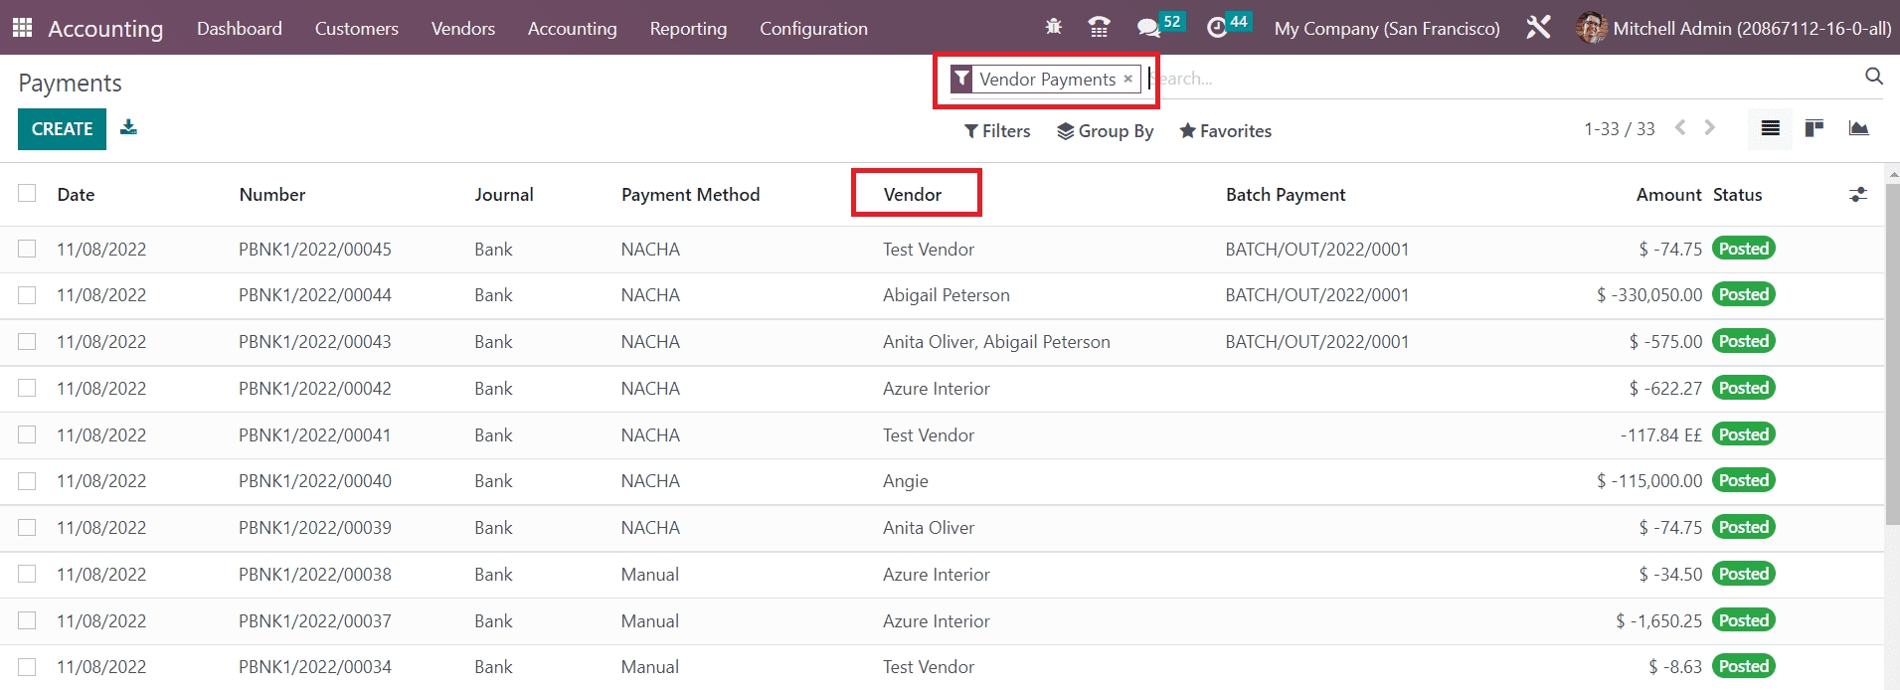Check the row for PBNK1/2022/00045

point(27,249)
